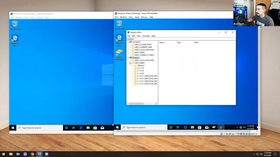The height and width of the screenshot is (157, 280).
Task: Open Recycle Bin in left VM desktop
Action: coord(15,25)
